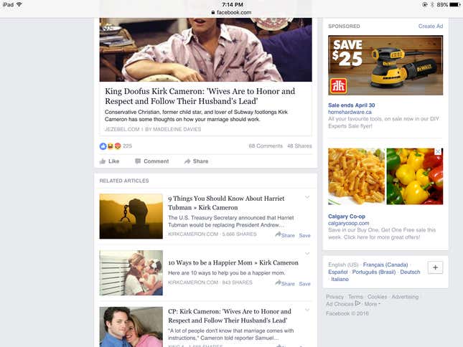Tap the battery icon in status bar

454,4
